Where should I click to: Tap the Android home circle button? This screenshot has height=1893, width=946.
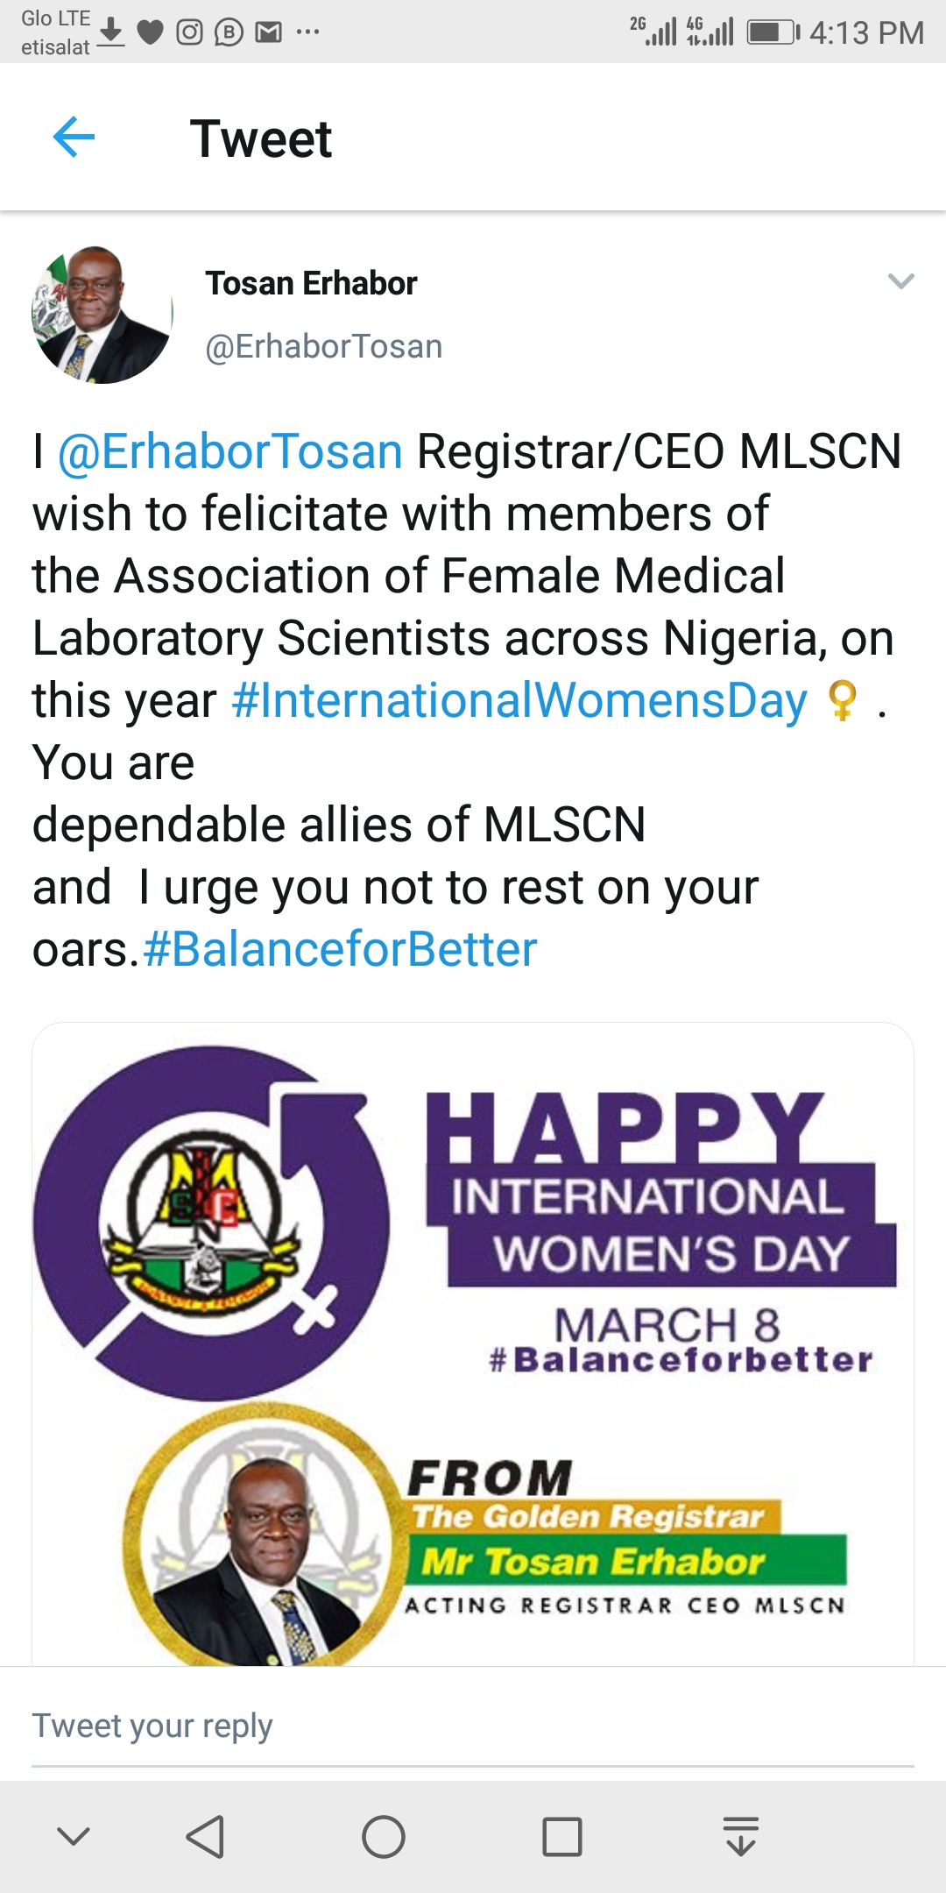click(x=384, y=1837)
